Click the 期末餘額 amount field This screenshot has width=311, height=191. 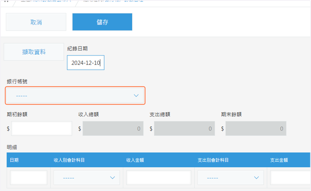pyautogui.click(x=256, y=128)
